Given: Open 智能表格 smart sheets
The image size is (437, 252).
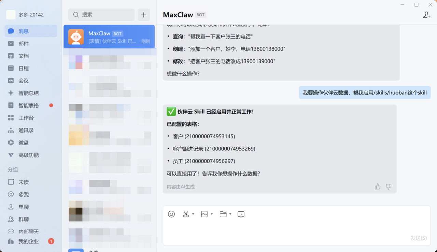Looking at the screenshot, I should coord(29,105).
